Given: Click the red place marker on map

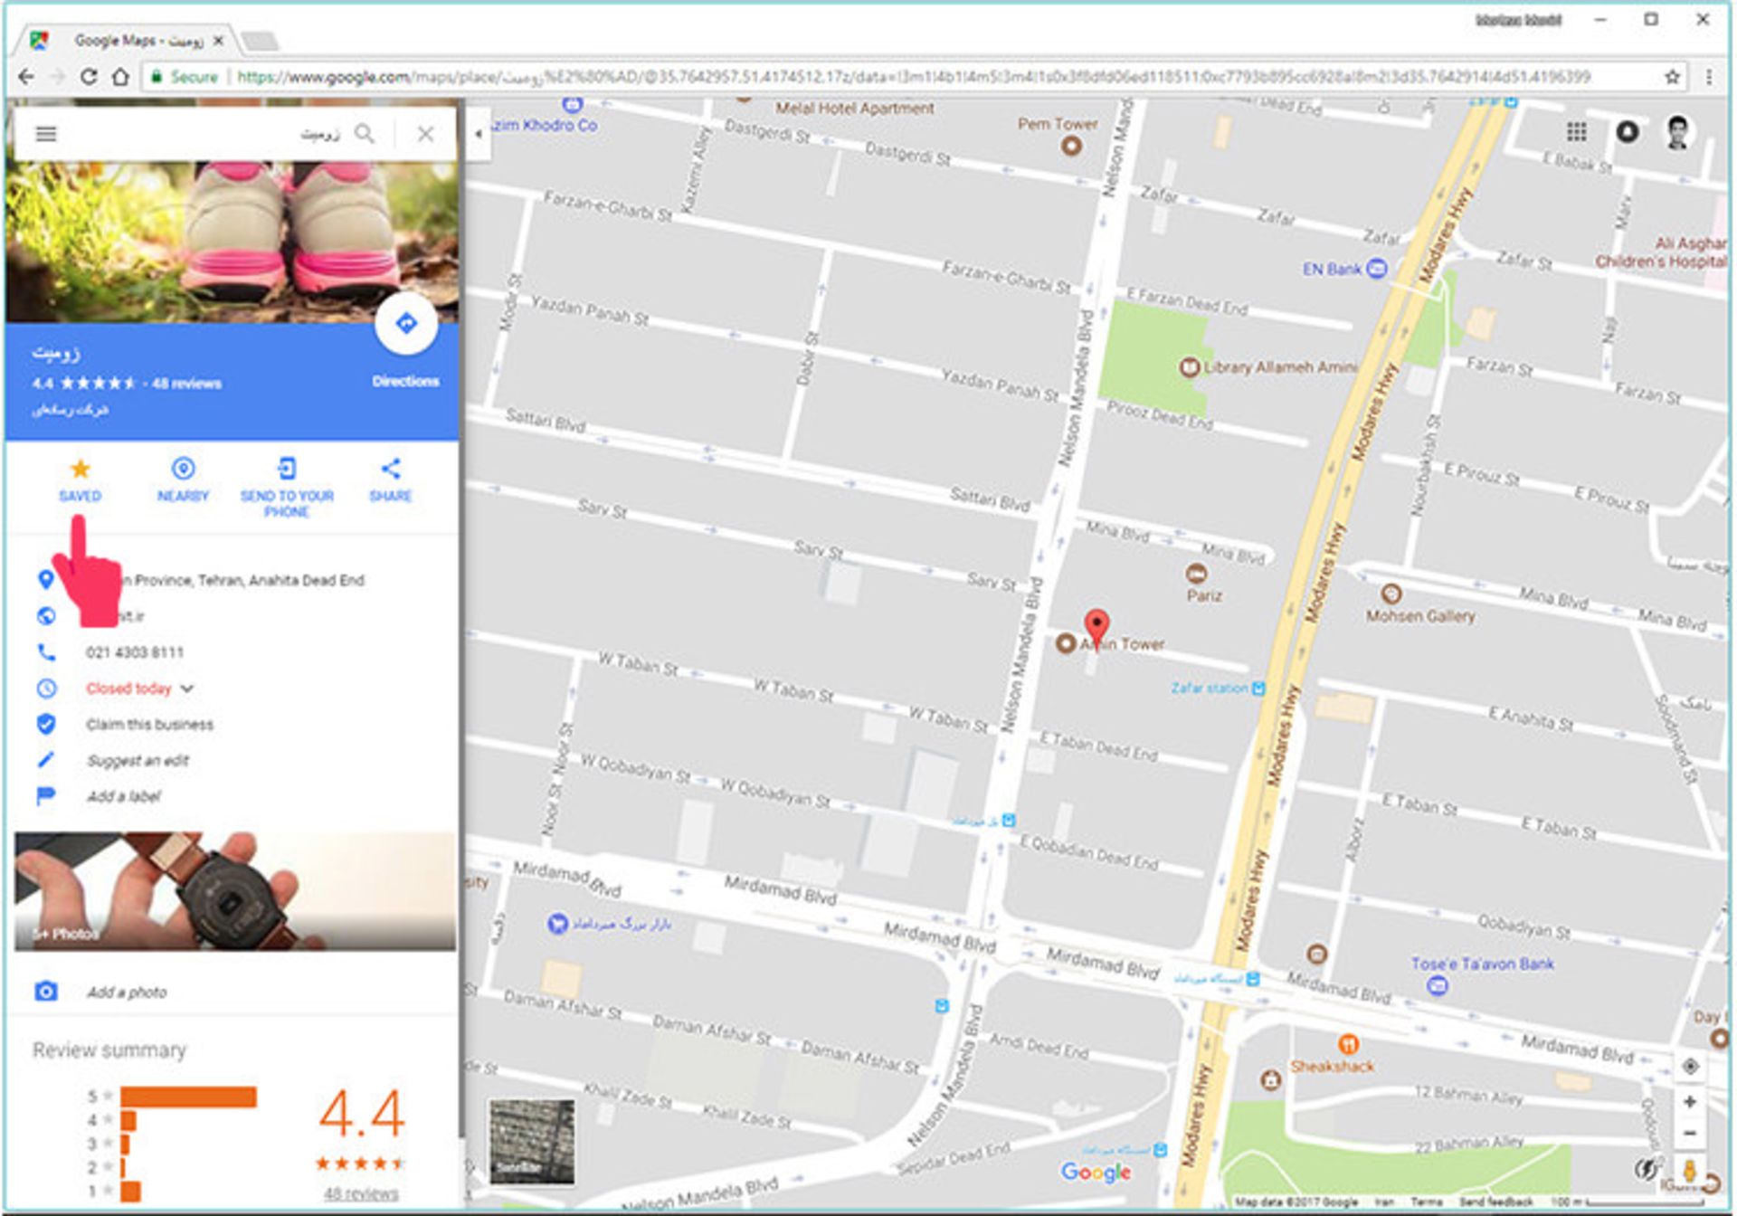Looking at the screenshot, I should (1096, 629).
